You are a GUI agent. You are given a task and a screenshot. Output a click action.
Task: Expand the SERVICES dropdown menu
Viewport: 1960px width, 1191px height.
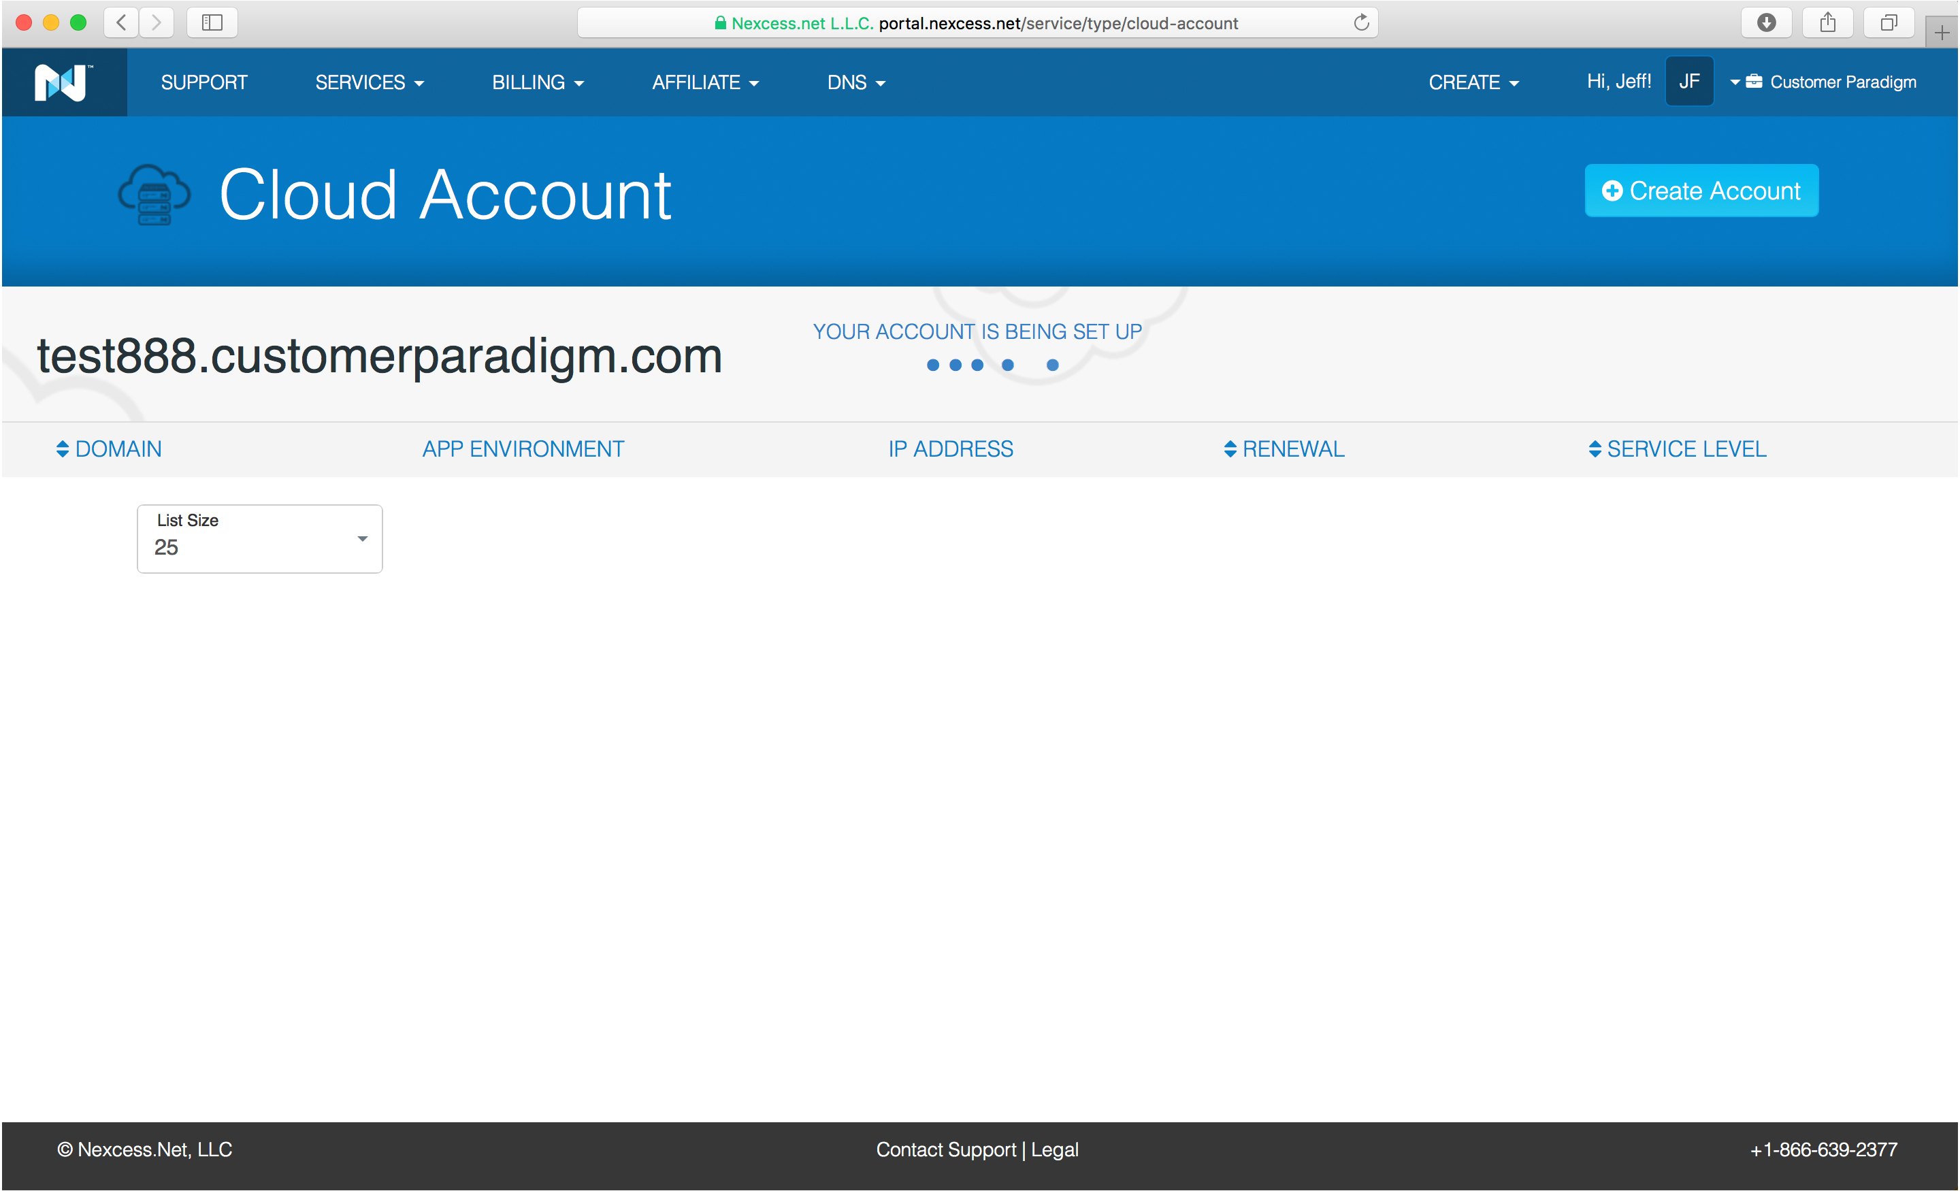(x=369, y=82)
